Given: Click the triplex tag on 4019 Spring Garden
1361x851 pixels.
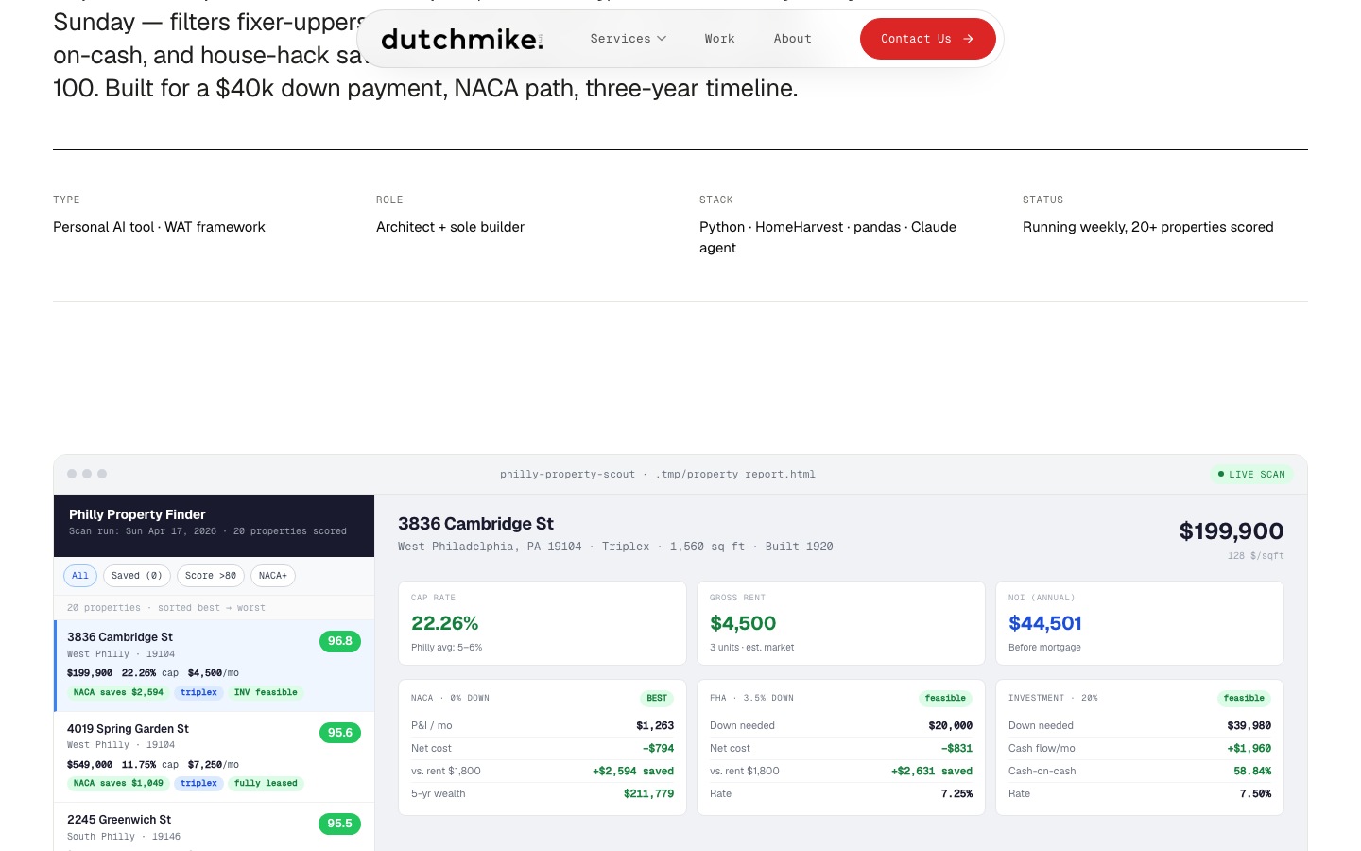Looking at the screenshot, I should [198, 783].
